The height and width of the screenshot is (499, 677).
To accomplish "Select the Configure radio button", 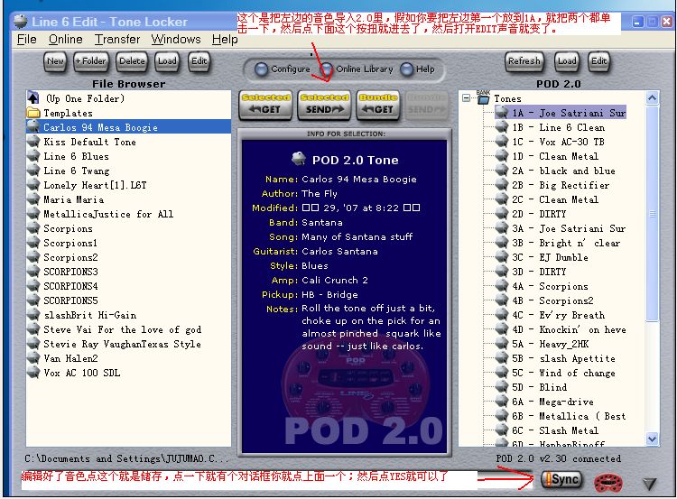I will point(261,69).
